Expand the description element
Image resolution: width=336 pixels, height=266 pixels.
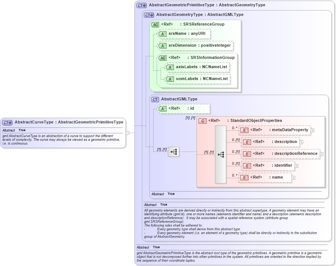(x=301, y=142)
